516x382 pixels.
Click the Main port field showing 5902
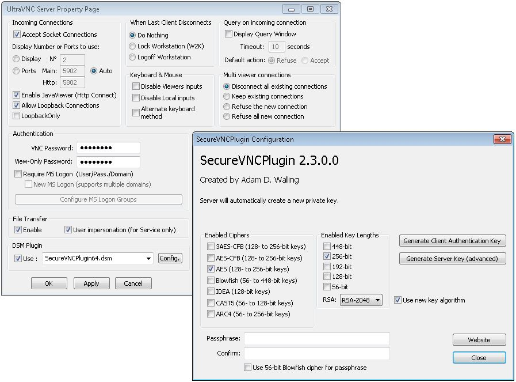point(72,71)
